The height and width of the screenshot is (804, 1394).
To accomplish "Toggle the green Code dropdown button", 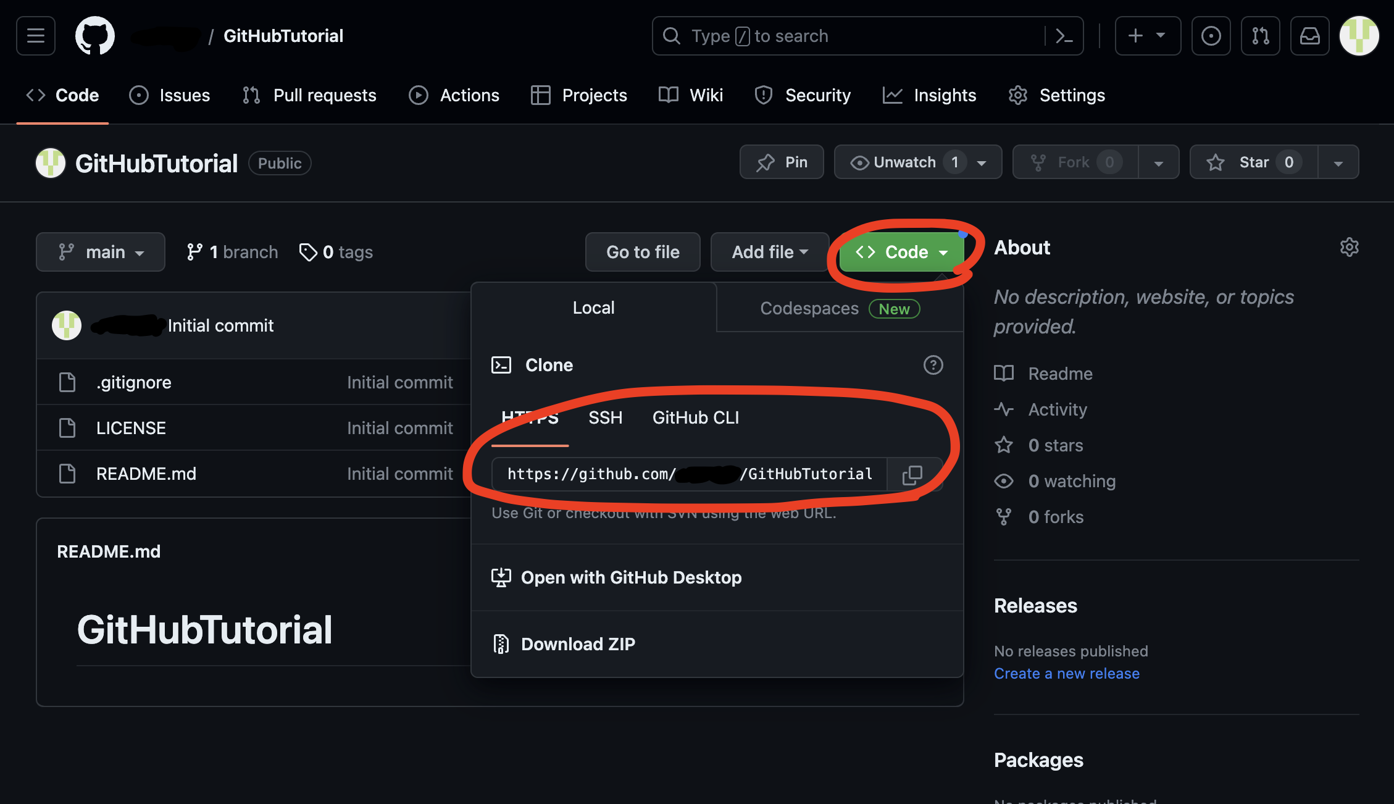I will (x=901, y=252).
